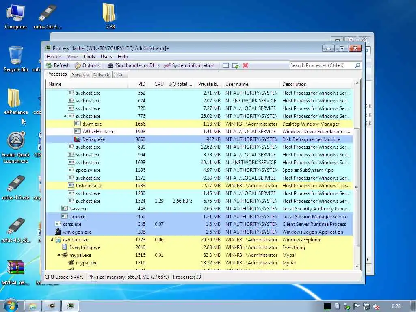
Task: Click the mypal.exe PID 1316 icon
Action: click(71, 263)
